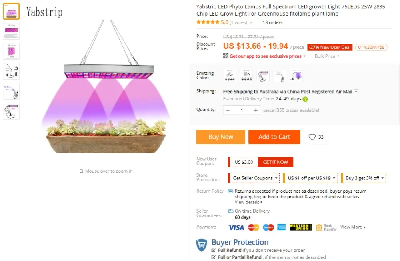Open the second product thumbnail image
400x261 pixels.
tap(11, 31)
